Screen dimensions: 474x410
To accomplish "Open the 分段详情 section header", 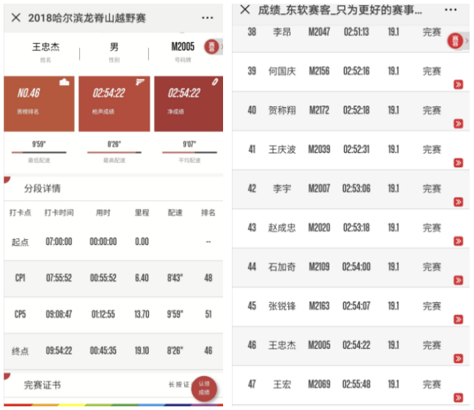I will pos(43,188).
